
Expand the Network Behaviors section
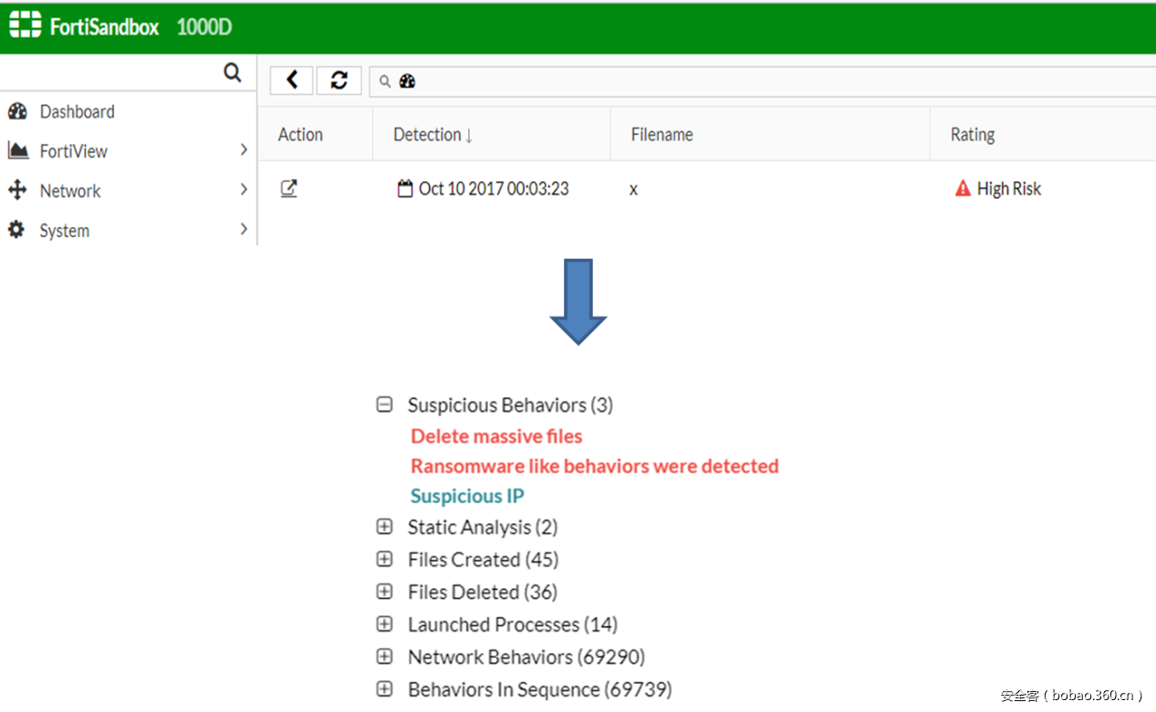384,656
